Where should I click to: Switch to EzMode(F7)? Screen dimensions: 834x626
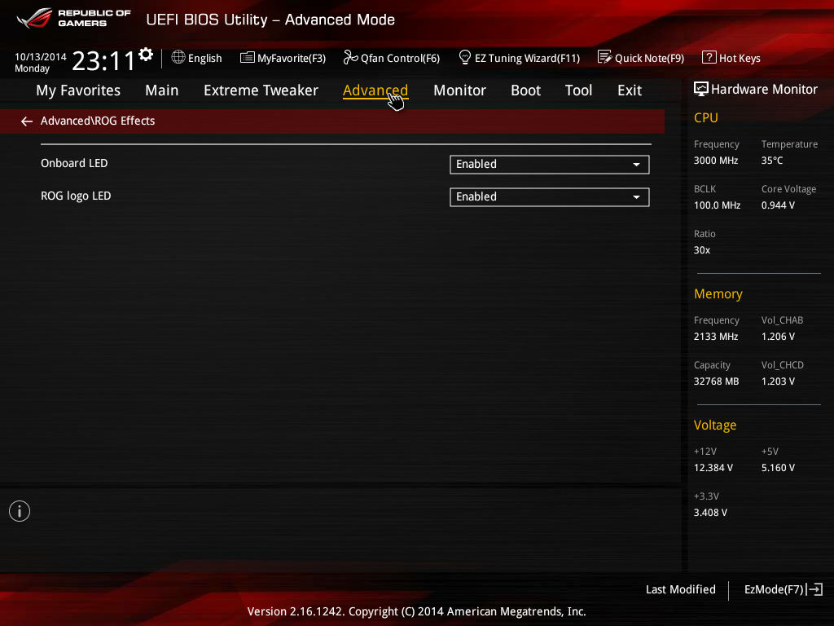click(784, 589)
